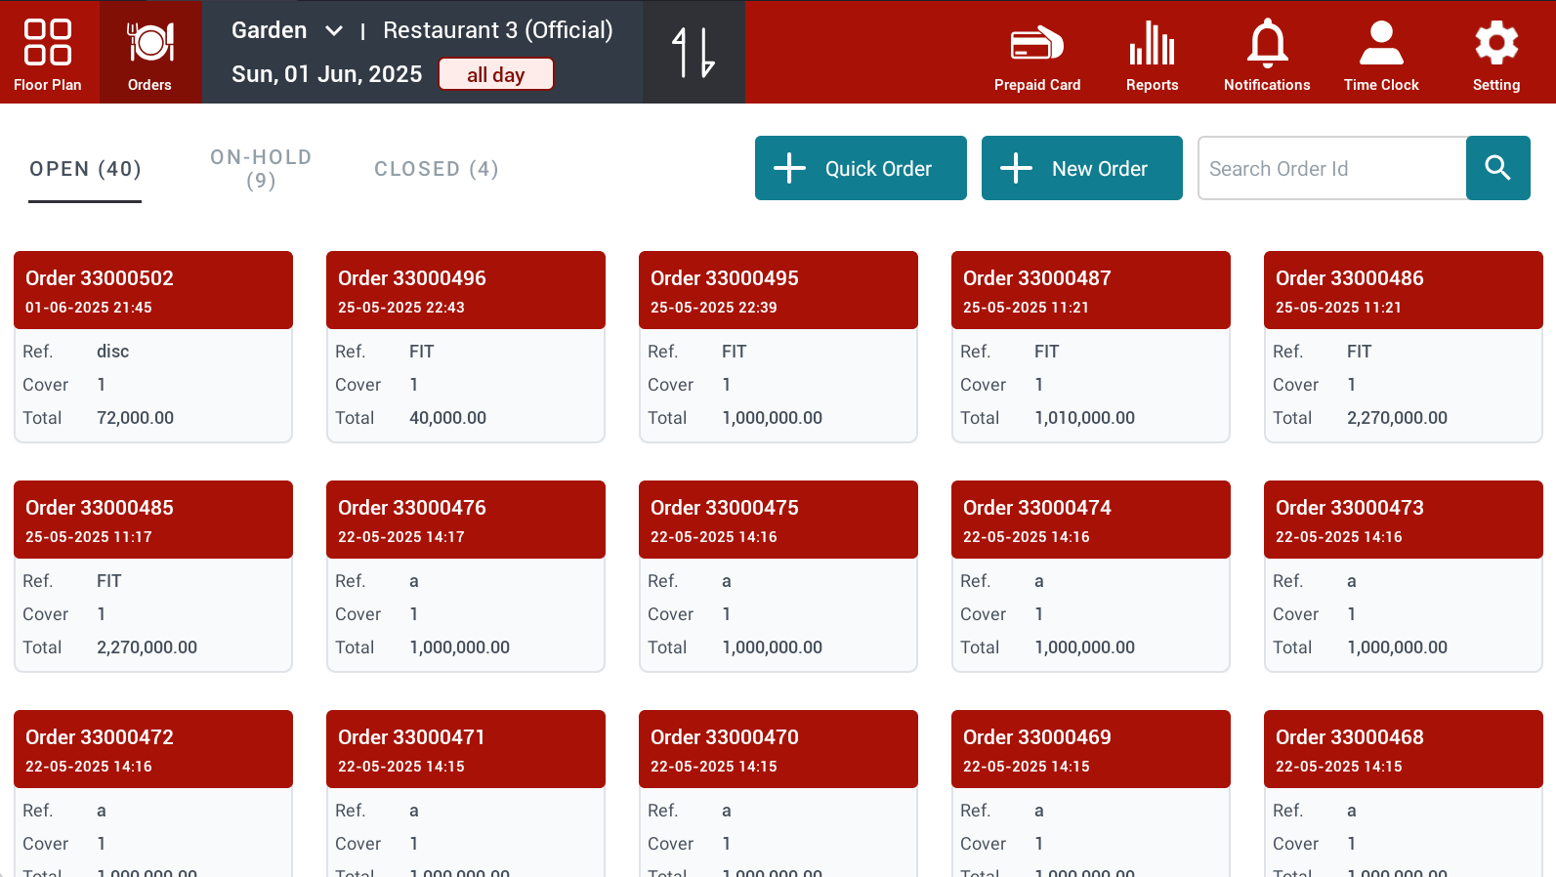Click the 72,000.00 total value

[x=136, y=418]
